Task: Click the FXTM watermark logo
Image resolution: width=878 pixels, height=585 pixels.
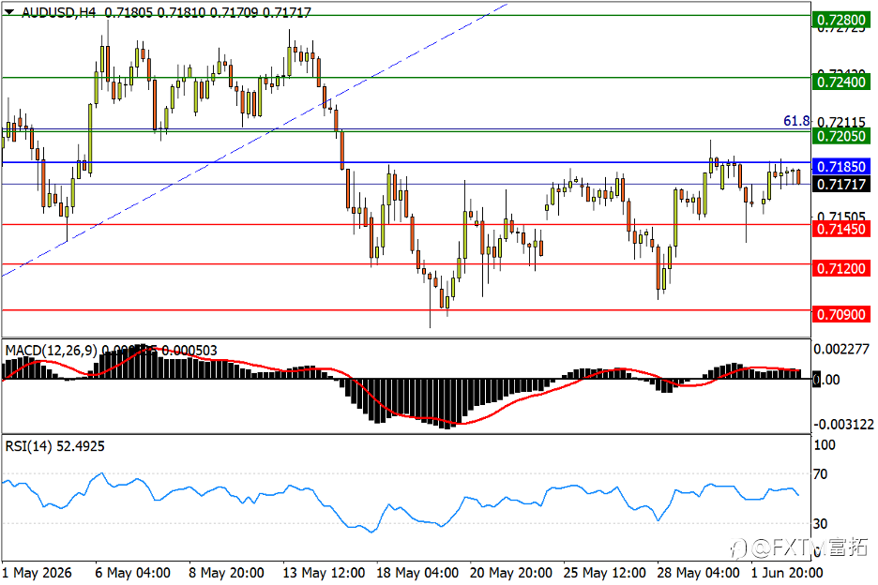Action: click(799, 547)
